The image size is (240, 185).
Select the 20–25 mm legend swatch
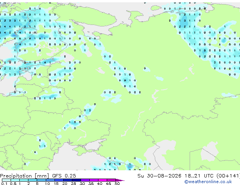[x=67, y=180]
